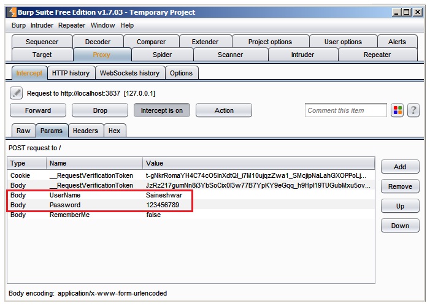Switch to the Intruder tool tab
The image size is (430, 306).
point(302,55)
